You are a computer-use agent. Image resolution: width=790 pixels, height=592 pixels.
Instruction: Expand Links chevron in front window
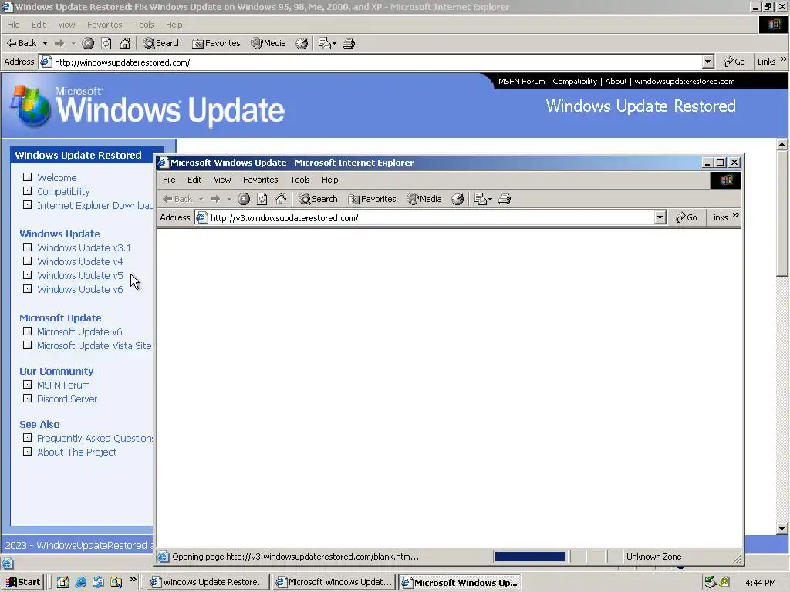click(x=735, y=215)
